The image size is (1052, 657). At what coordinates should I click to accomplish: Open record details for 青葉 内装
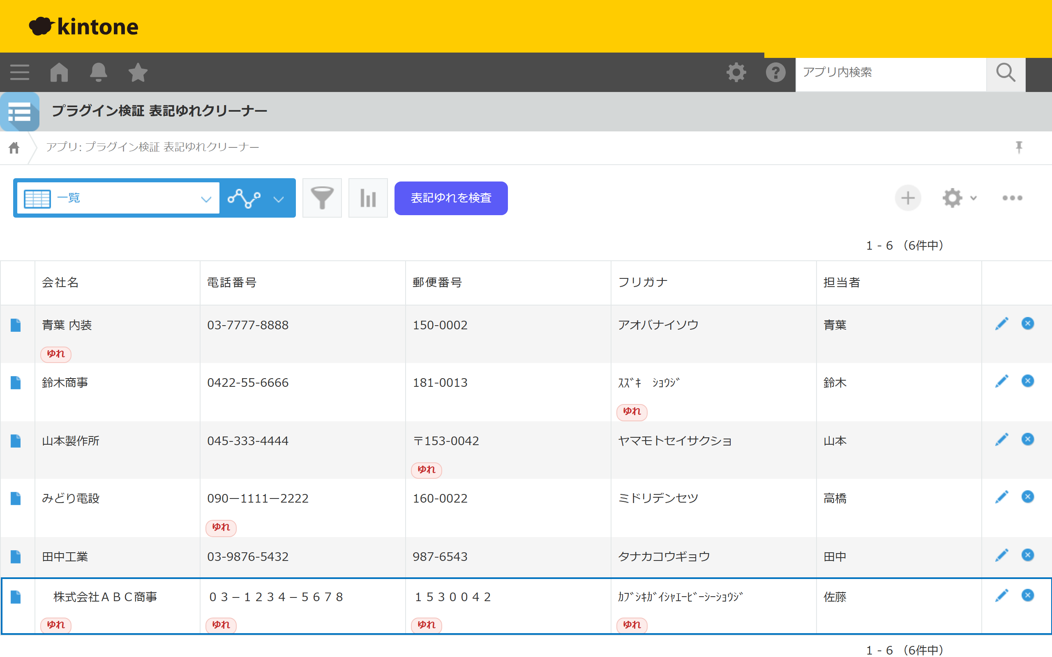(16, 325)
